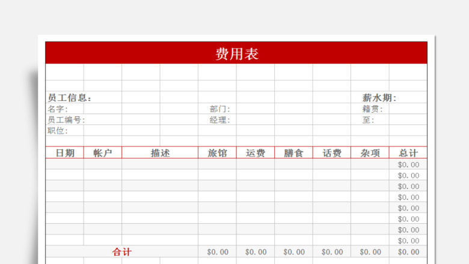Click the 籍贯: label cell
The height and width of the screenshot is (264, 469).
(370, 109)
